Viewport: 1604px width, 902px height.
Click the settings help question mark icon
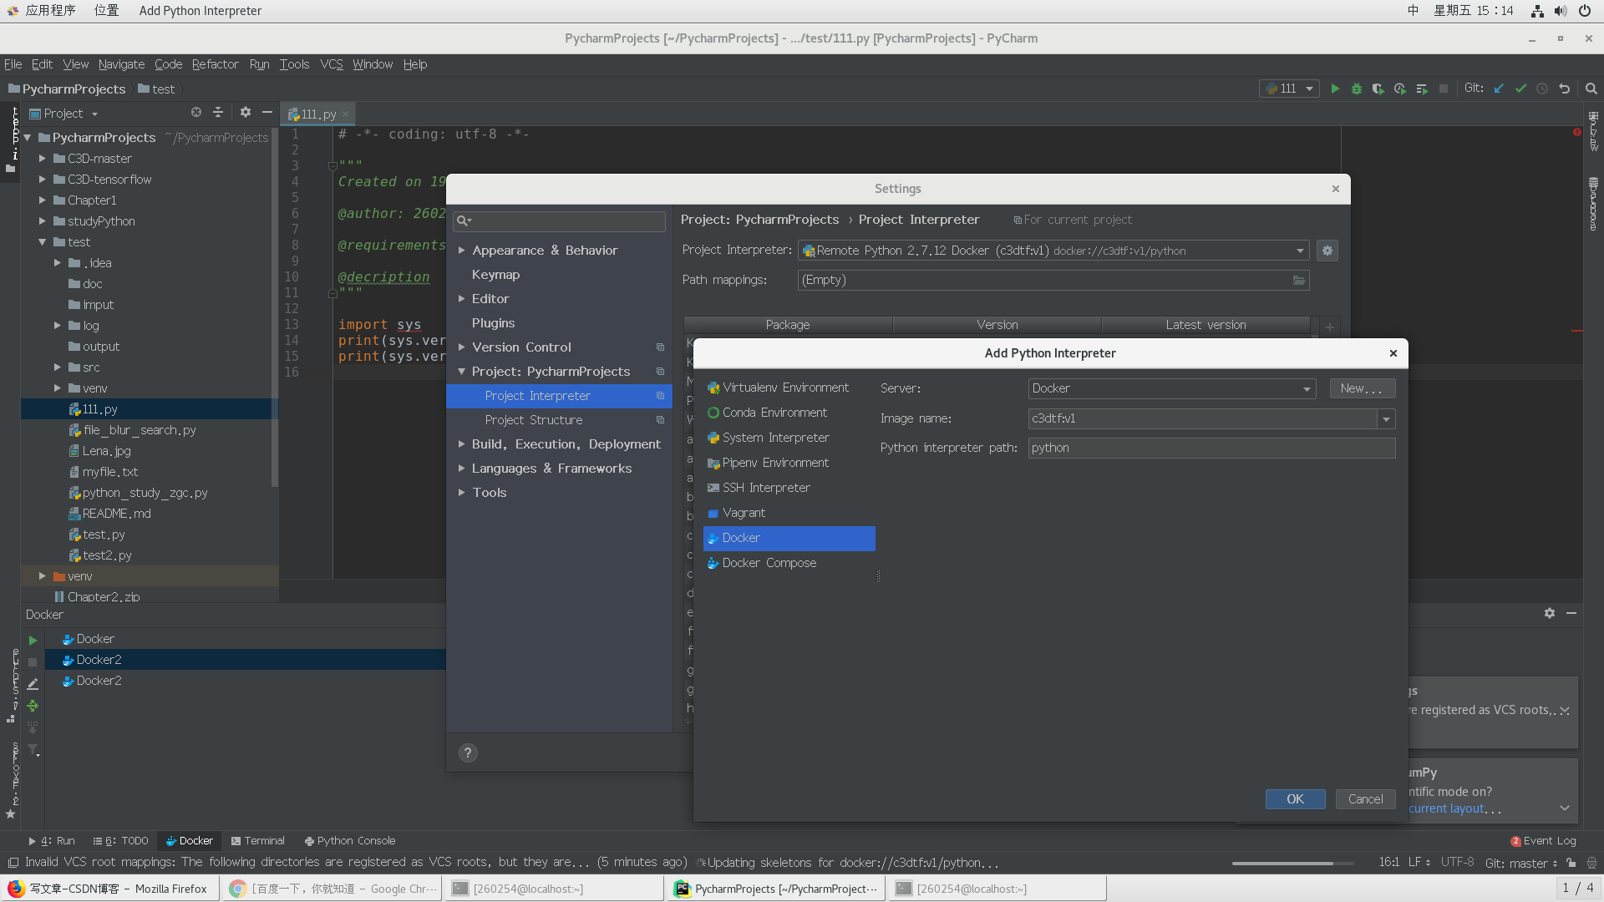[468, 753]
